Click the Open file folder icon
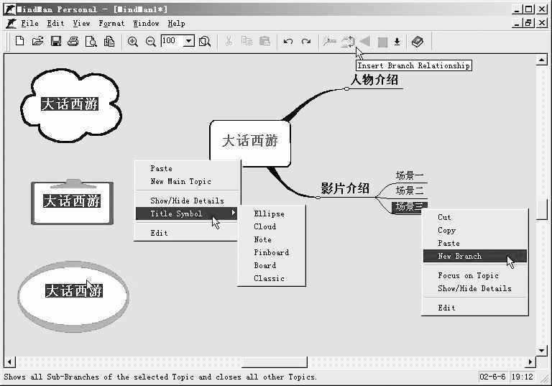Viewport: 552px width, 386px height. click(37, 42)
